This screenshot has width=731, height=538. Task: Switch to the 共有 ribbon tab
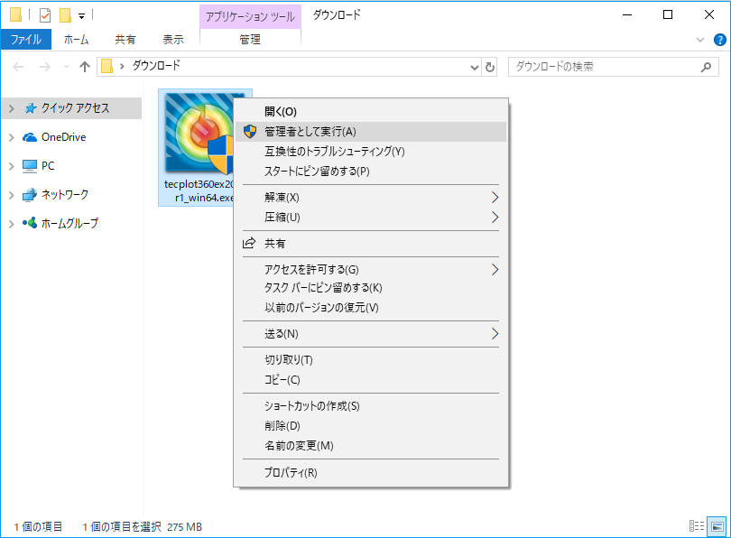coord(125,40)
